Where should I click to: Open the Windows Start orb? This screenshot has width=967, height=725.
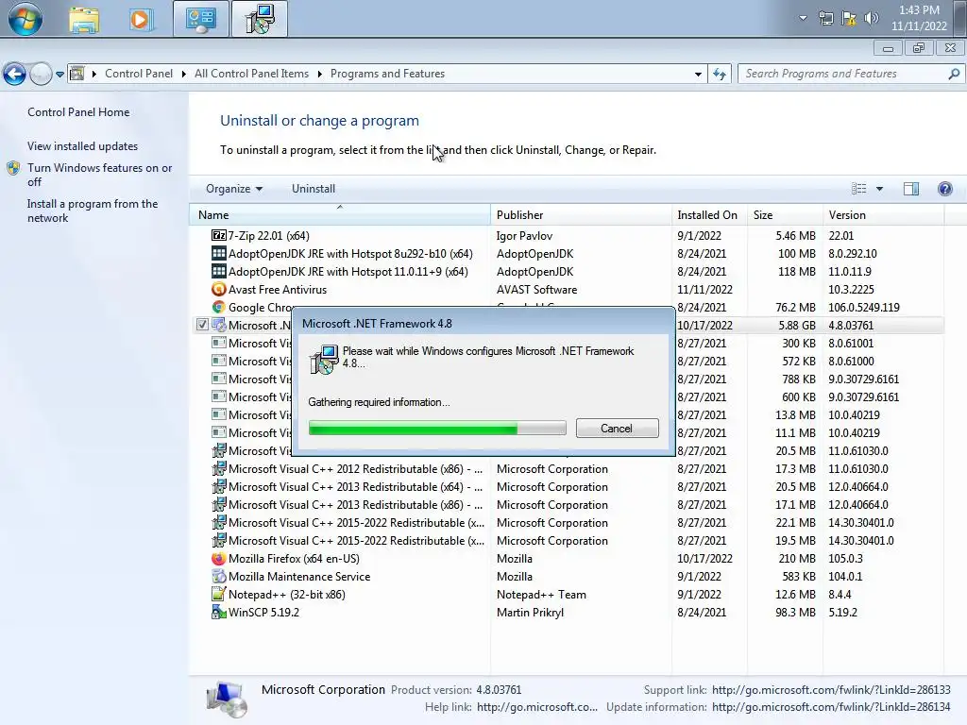tap(25, 19)
